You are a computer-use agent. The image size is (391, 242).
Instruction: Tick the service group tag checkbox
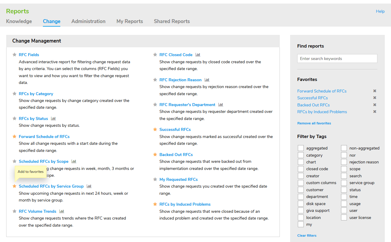(x=344, y=183)
